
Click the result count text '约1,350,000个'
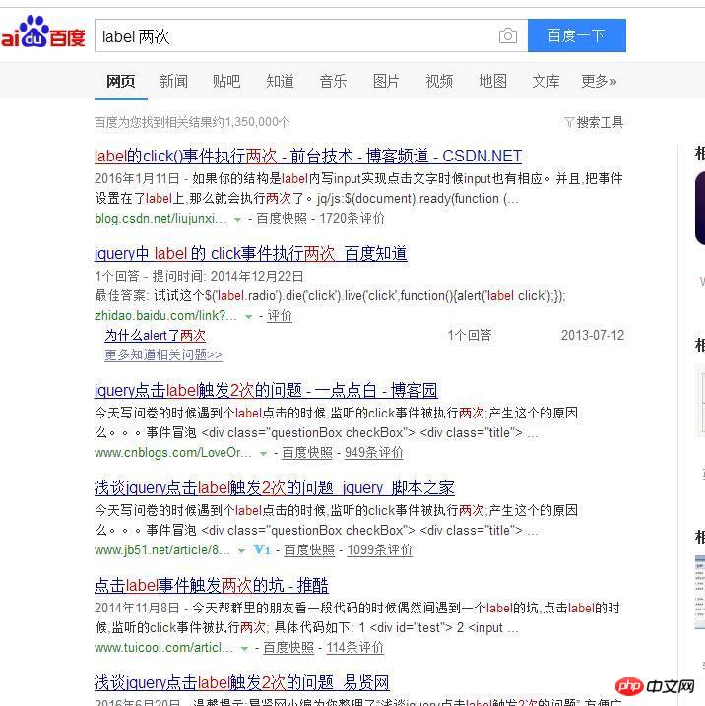pos(251,122)
